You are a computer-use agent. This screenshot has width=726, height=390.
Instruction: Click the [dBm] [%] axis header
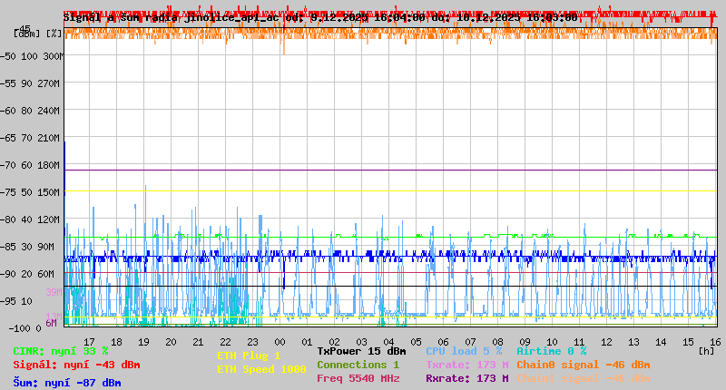37,34
